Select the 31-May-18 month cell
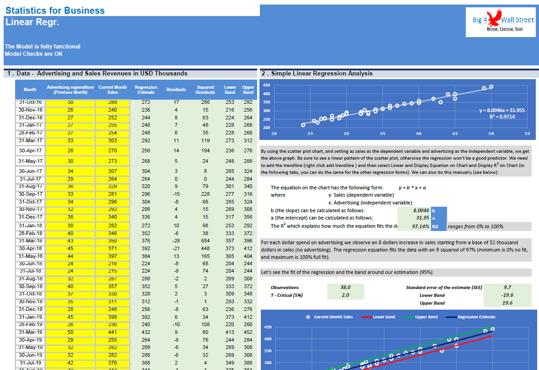The height and width of the screenshot is (370, 539). coord(31,256)
